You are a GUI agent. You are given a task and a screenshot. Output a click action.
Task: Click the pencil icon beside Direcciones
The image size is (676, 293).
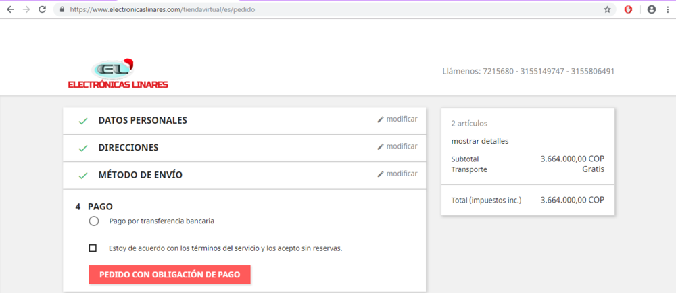pos(380,146)
